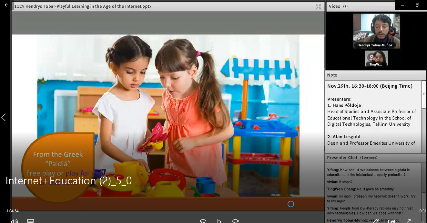Viewport: 427px width, 223px height.
Task: Go to previous item with left chevron
Action: pyautogui.click(x=4, y=117)
